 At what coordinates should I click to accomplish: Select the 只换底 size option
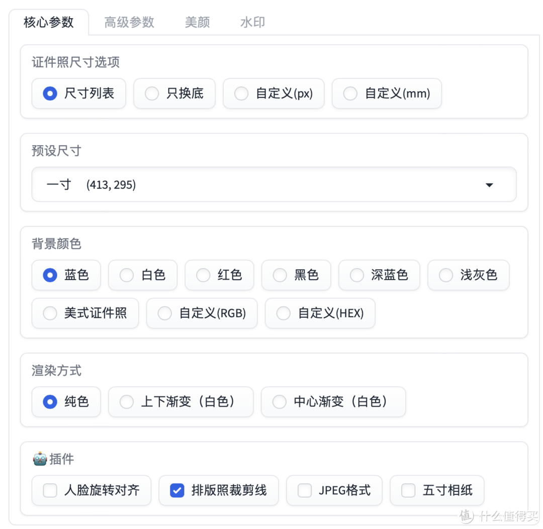tap(174, 94)
